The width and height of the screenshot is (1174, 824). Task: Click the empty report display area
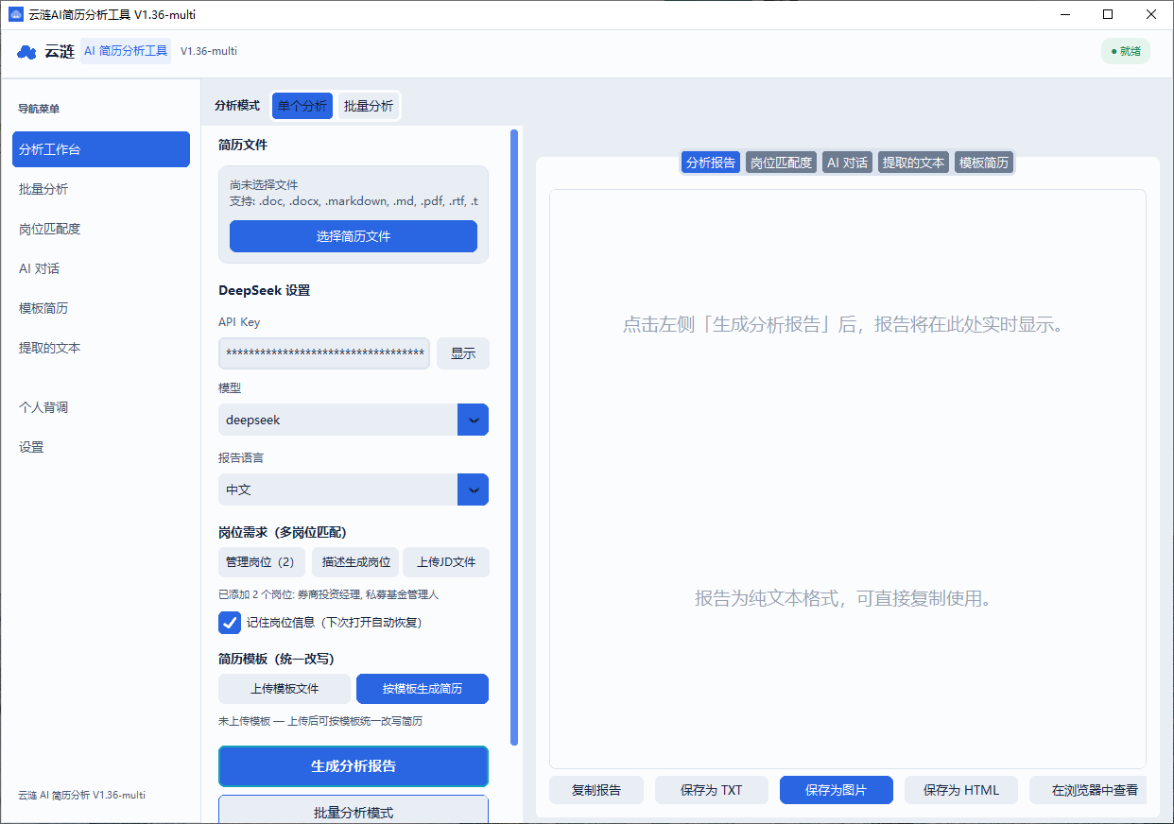tap(848, 479)
